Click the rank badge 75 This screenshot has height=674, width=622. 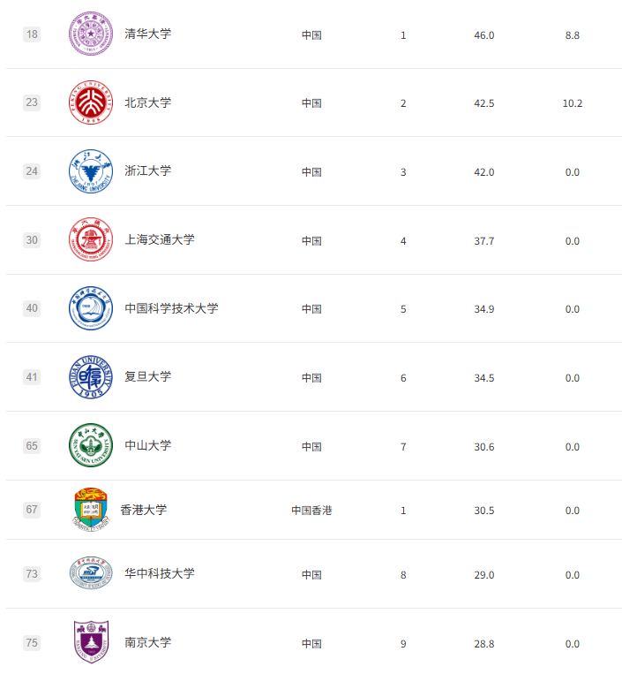tap(32, 643)
